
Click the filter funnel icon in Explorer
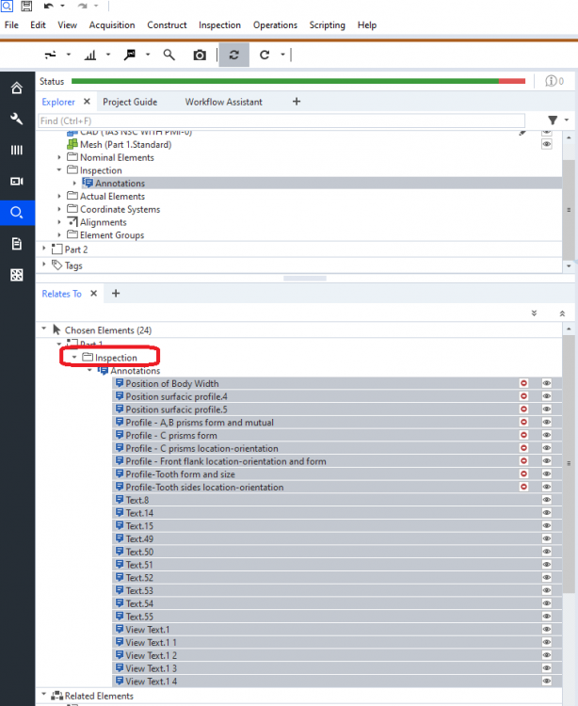[x=553, y=120]
